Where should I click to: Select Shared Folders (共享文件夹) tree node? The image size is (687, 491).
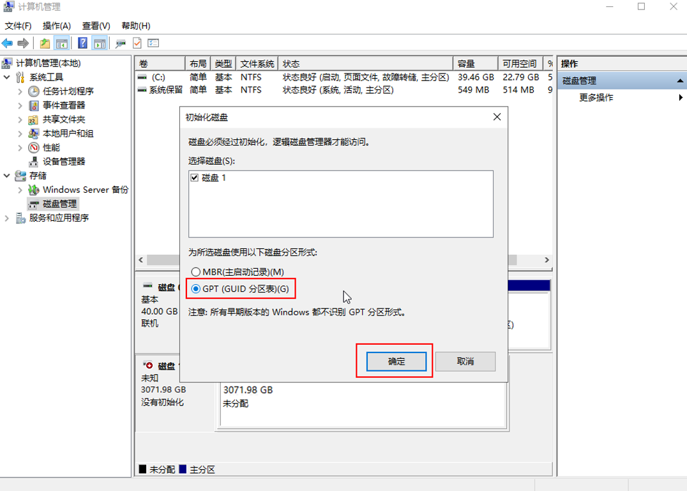pos(64,119)
